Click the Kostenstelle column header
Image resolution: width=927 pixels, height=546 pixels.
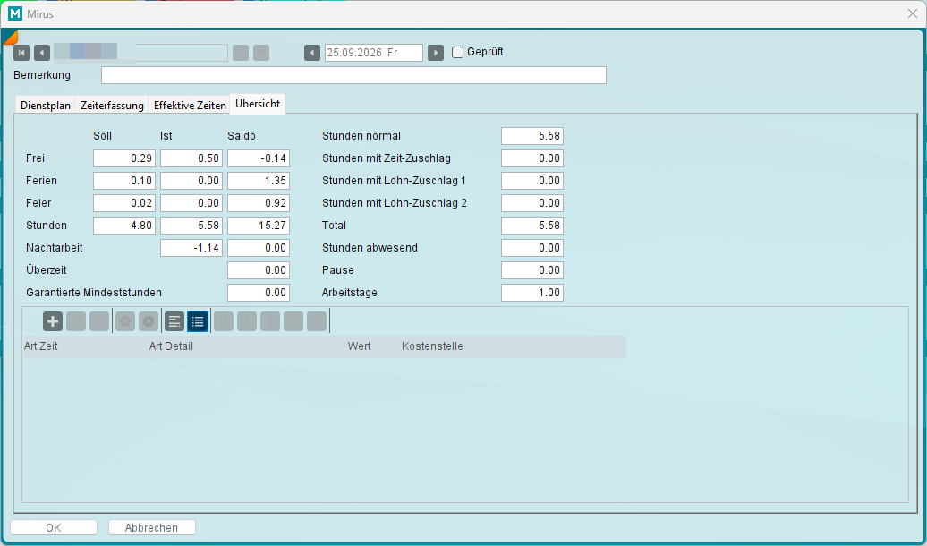(432, 346)
